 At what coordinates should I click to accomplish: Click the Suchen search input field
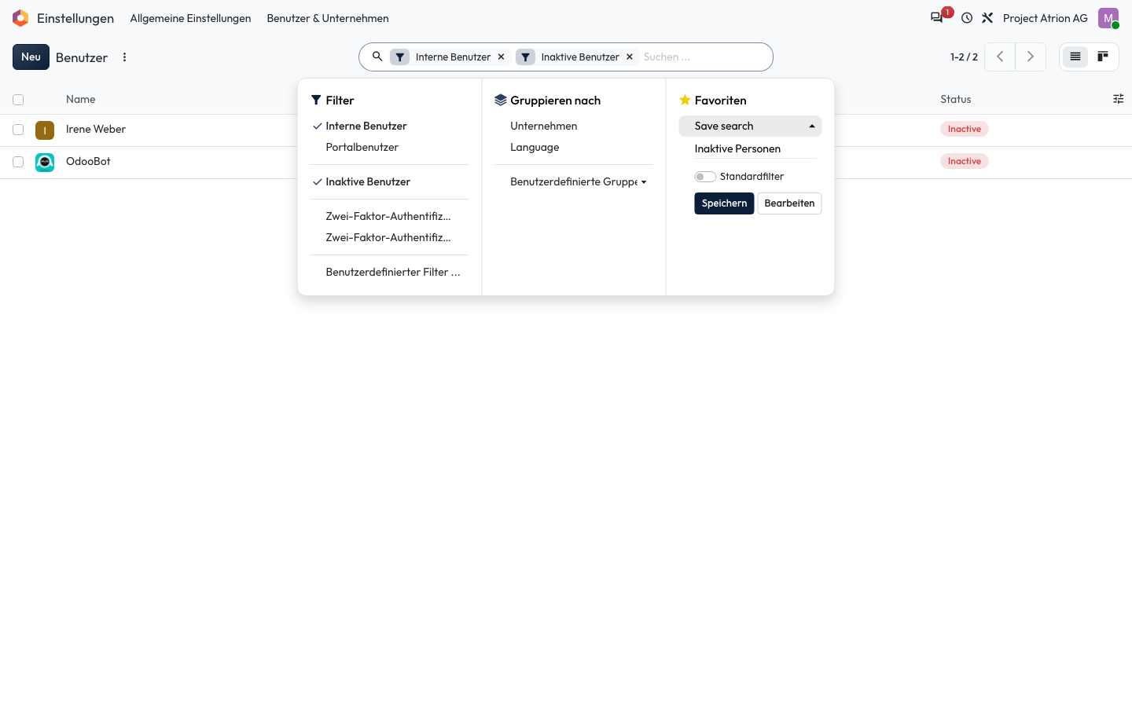point(704,57)
